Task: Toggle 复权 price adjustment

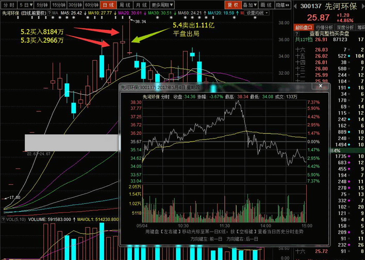Action: pos(233,5)
